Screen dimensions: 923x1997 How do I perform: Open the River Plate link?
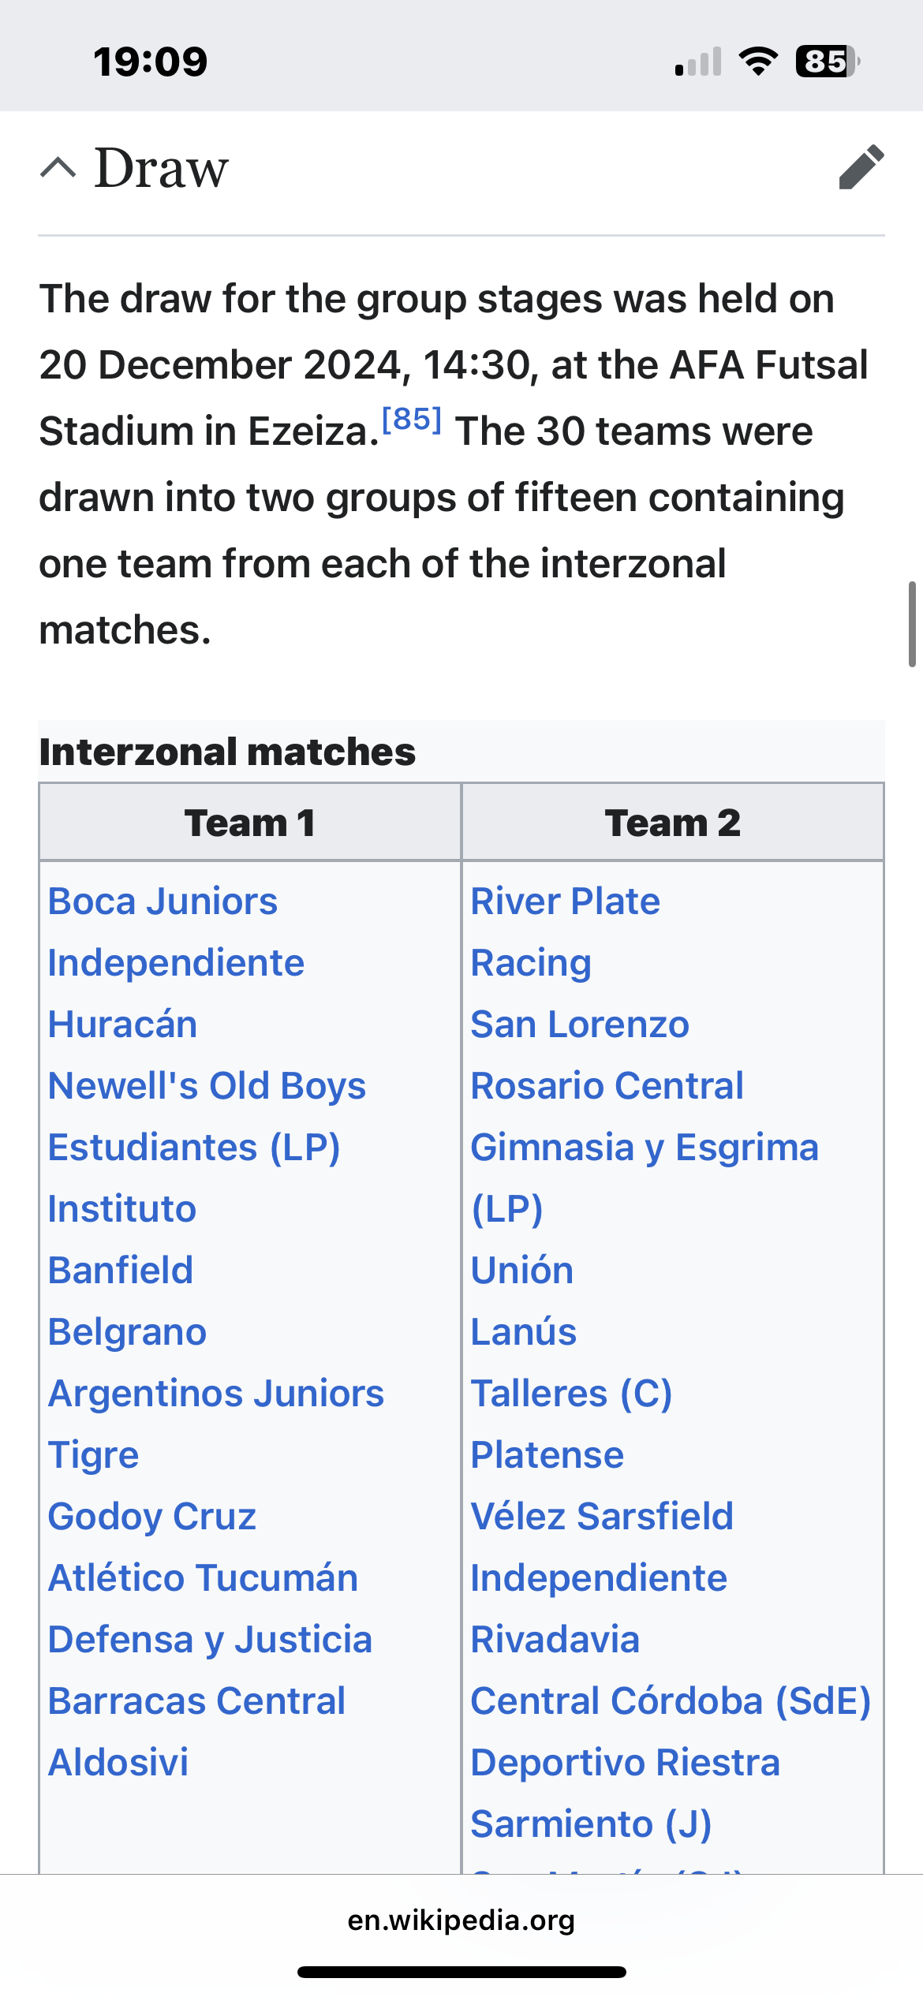[x=565, y=901]
